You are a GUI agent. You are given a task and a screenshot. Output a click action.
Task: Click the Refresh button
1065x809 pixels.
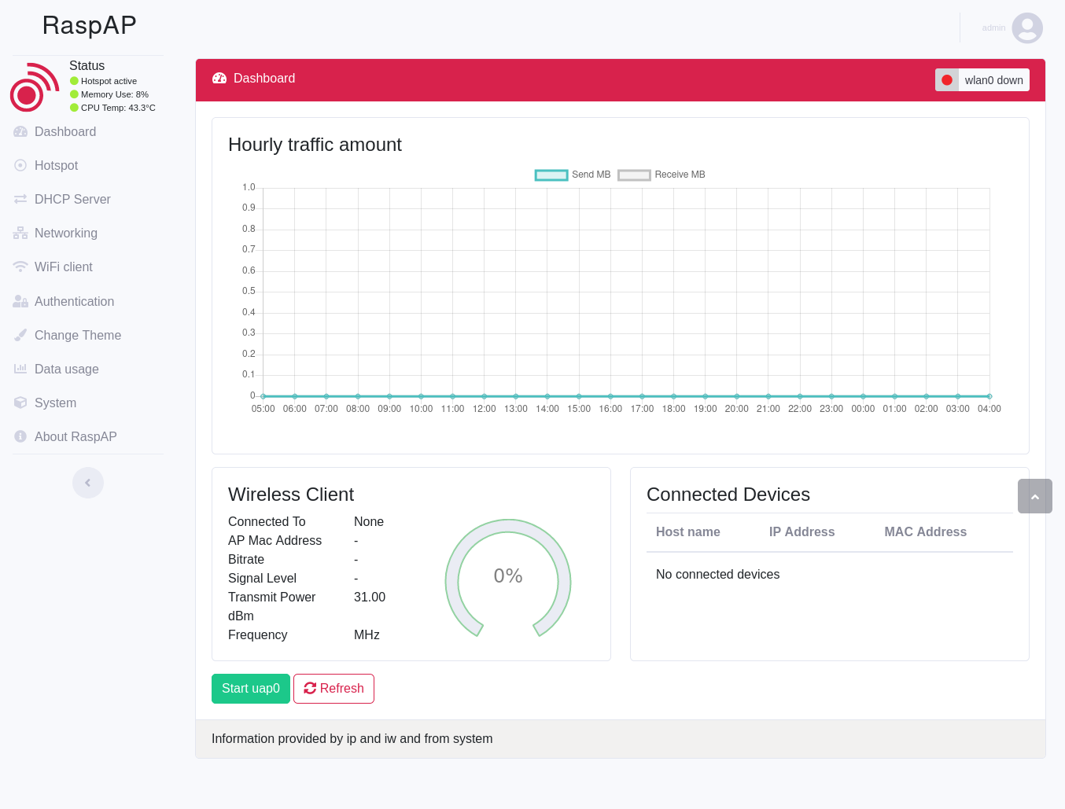[x=334, y=689]
